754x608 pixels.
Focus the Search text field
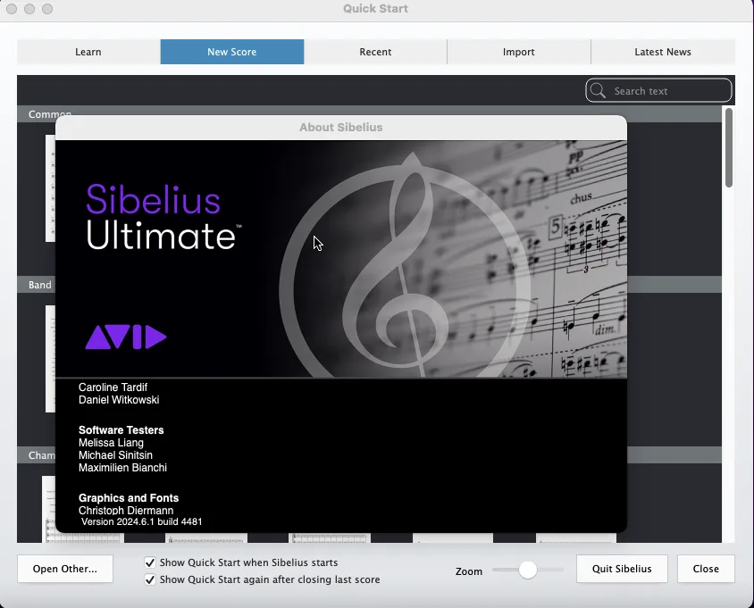[x=658, y=90]
